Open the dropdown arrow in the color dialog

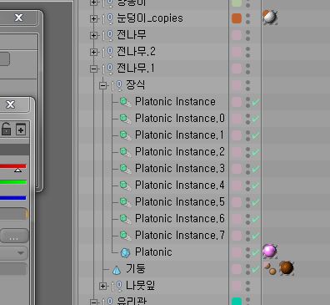coord(21,253)
